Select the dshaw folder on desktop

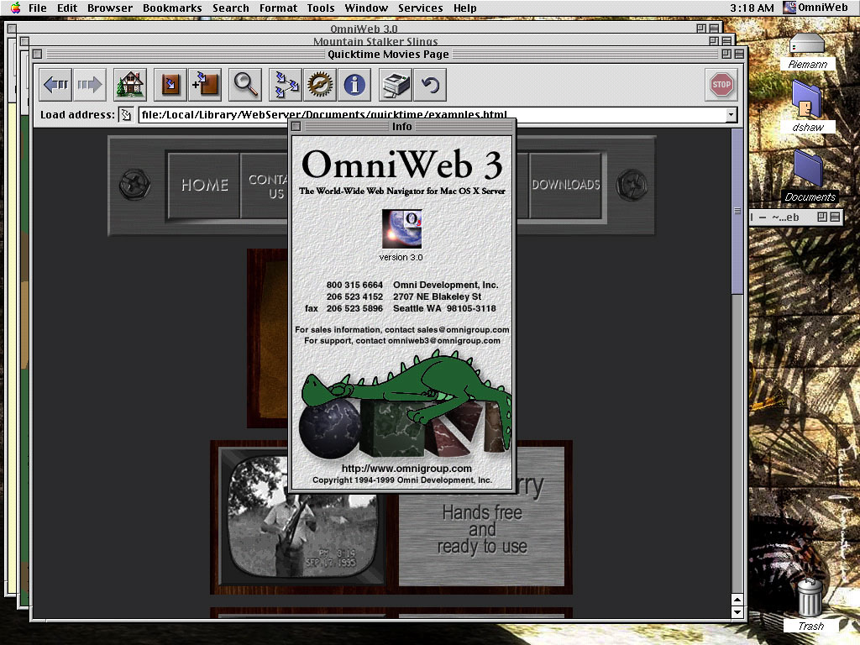(x=807, y=107)
